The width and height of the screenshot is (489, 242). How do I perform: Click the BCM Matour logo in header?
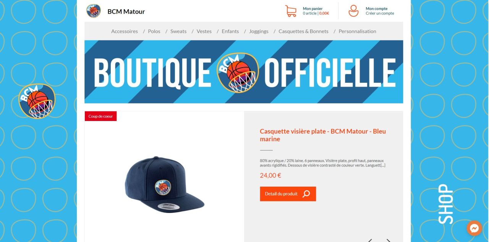(x=94, y=11)
